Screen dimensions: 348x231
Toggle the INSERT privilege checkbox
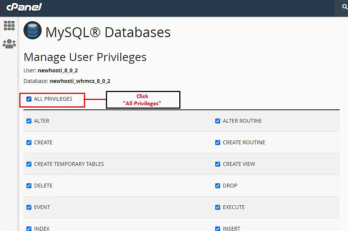217,228
